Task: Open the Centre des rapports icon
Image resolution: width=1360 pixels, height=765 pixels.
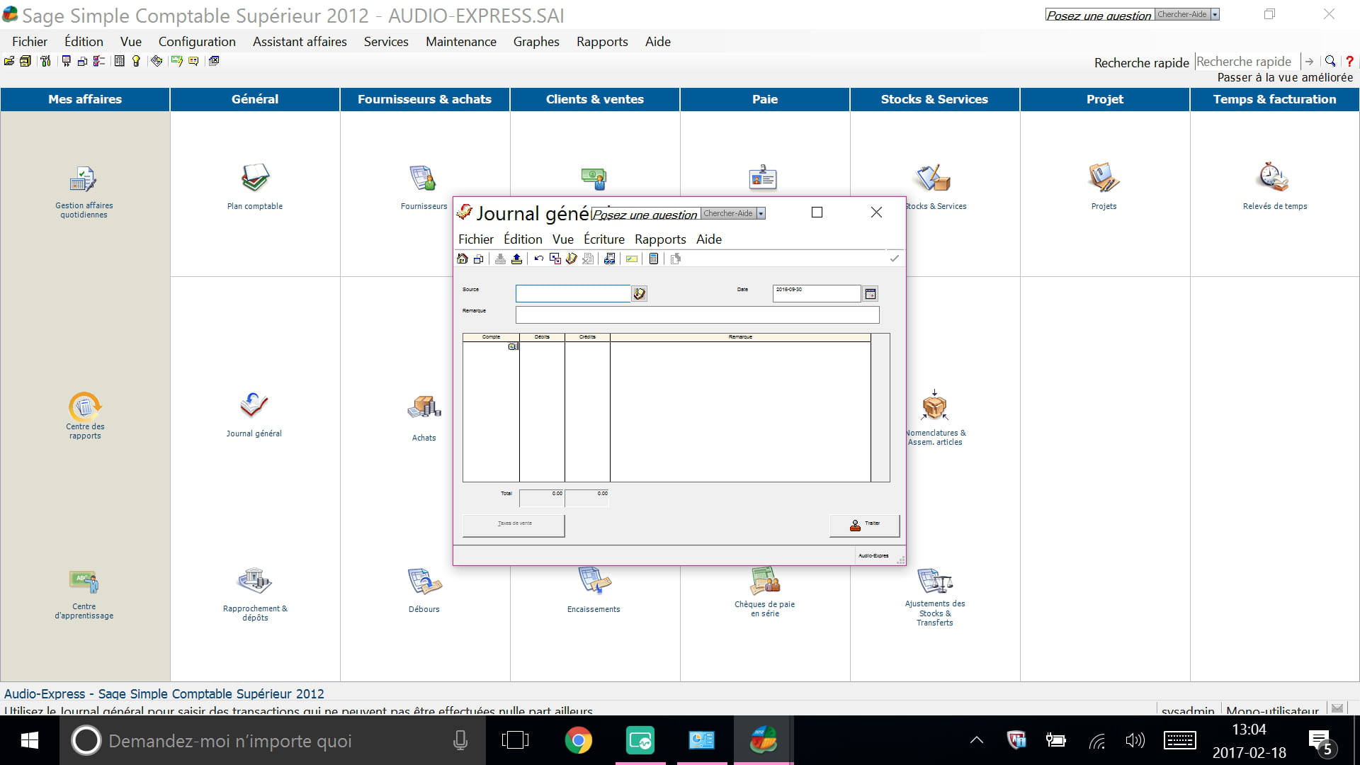Action: [x=85, y=407]
